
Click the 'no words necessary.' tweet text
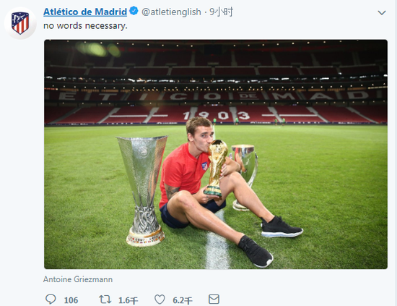click(85, 26)
